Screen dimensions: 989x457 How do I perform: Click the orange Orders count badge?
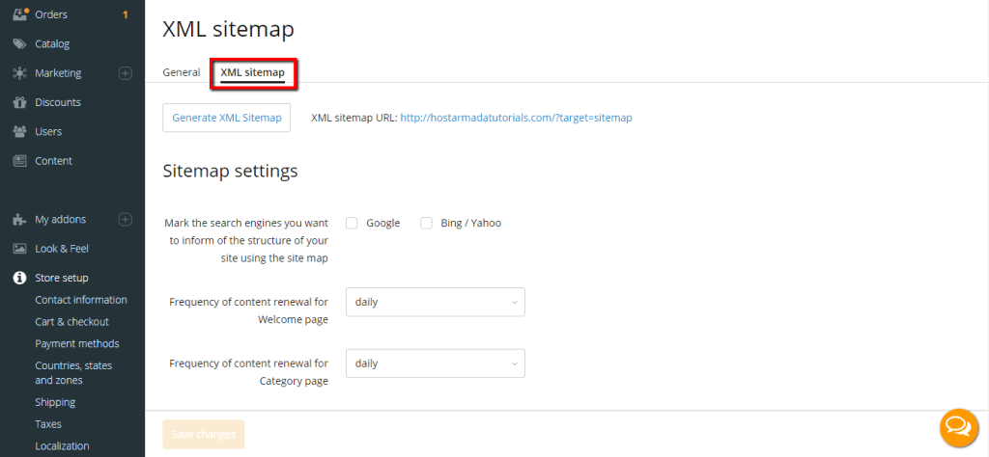[126, 14]
